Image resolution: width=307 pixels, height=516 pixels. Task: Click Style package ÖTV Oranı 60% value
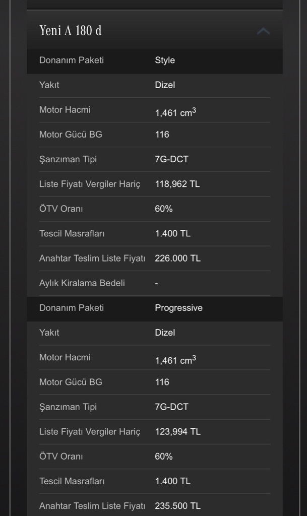click(164, 209)
